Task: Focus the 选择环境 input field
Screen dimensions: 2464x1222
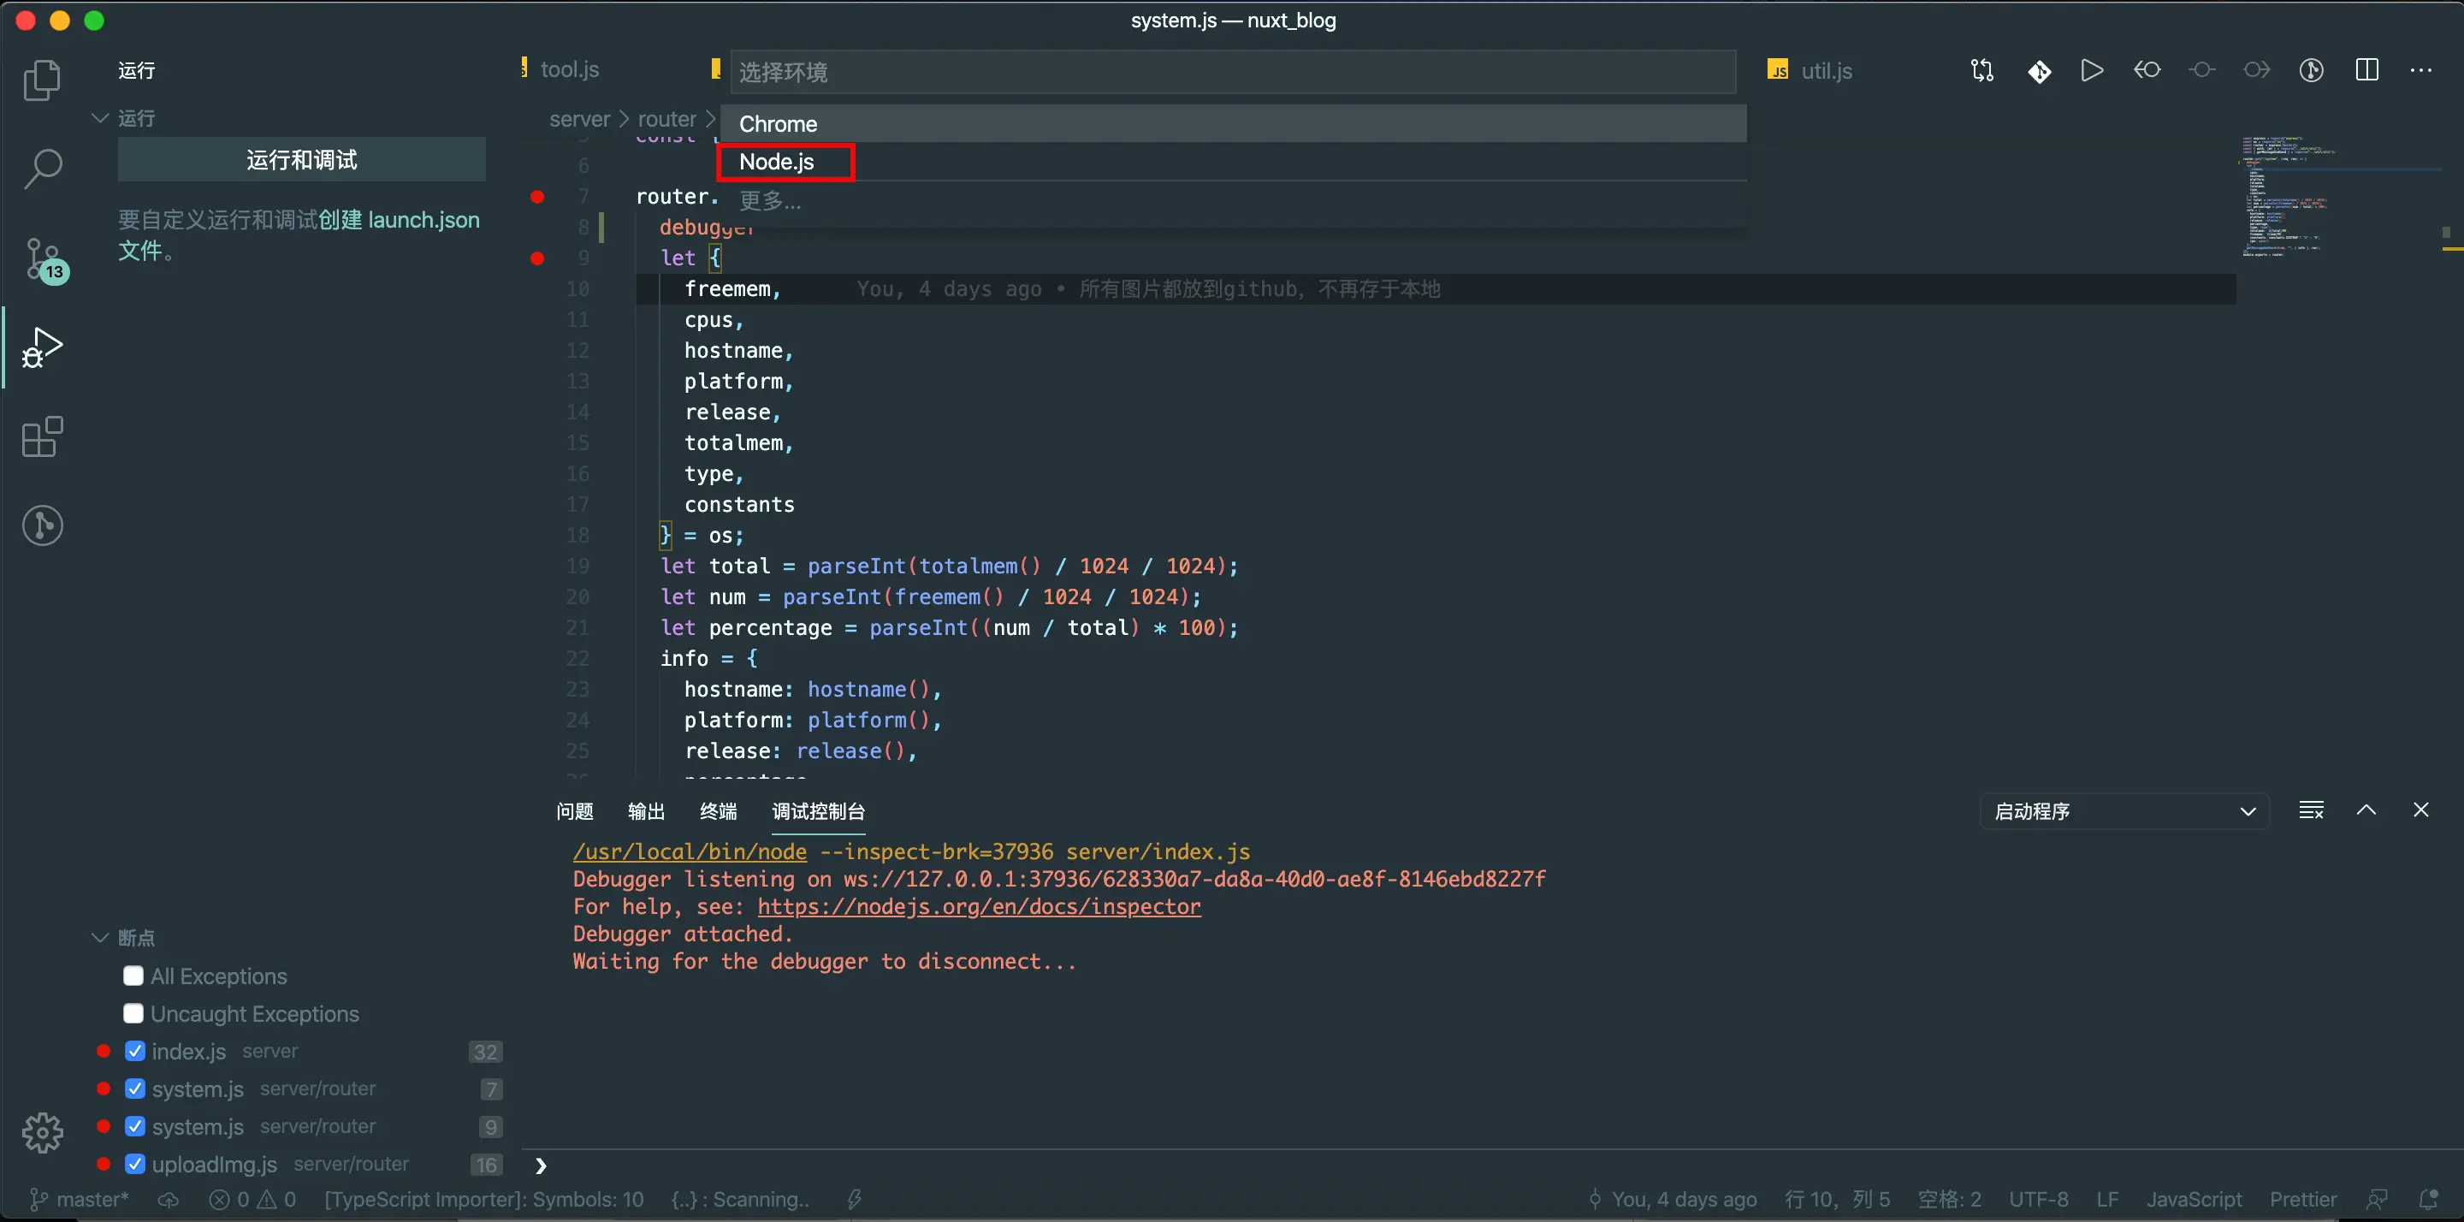Action: [x=1232, y=72]
